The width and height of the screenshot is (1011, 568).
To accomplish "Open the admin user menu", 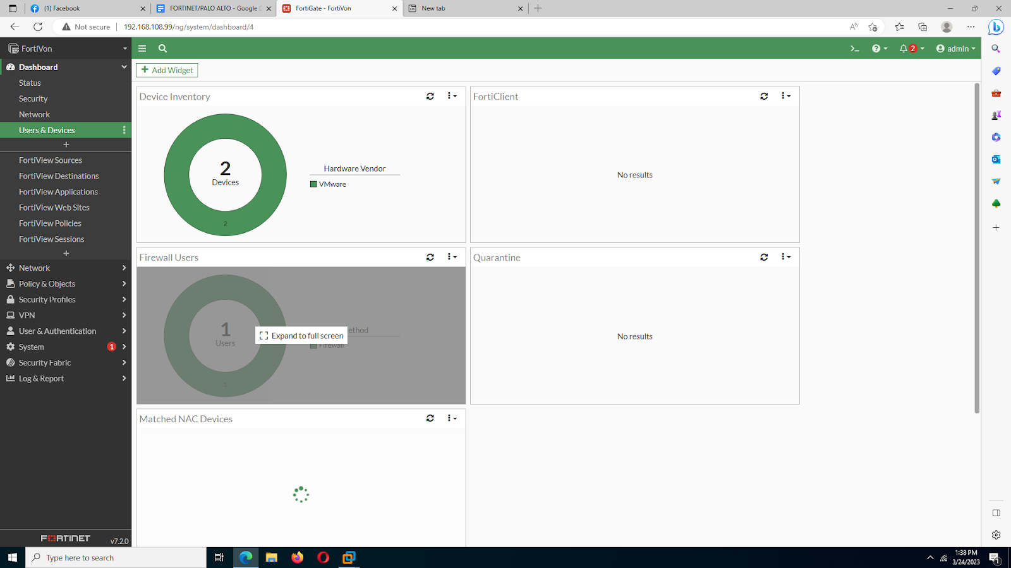I will click(955, 49).
